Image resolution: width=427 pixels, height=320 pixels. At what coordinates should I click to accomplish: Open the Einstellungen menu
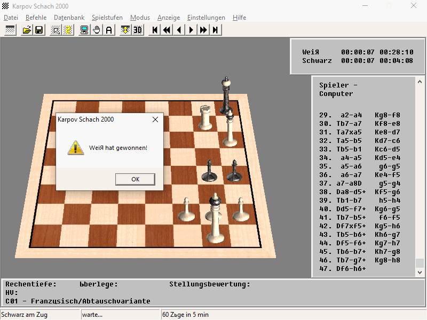tap(206, 18)
